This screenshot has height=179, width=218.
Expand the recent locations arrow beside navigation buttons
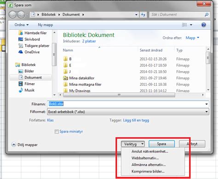tap(27, 15)
